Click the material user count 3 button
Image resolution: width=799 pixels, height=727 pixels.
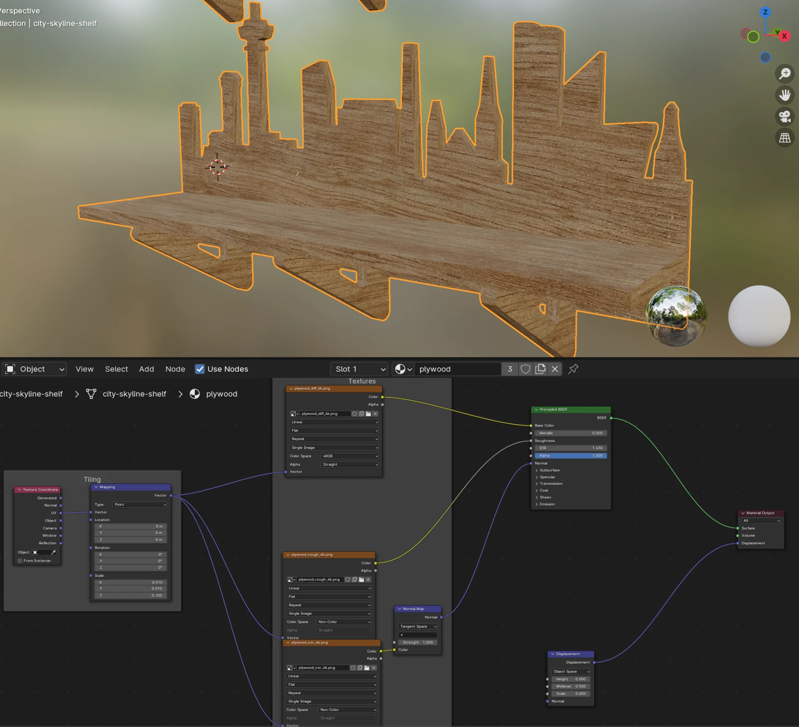tap(510, 369)
